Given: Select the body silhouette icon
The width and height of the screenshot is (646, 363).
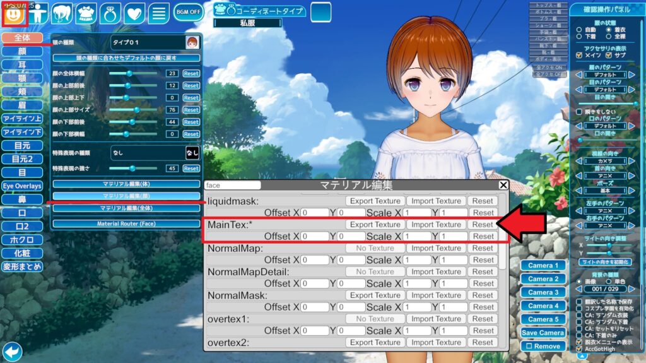Looking at the screenshot, I should pos(38,13).
